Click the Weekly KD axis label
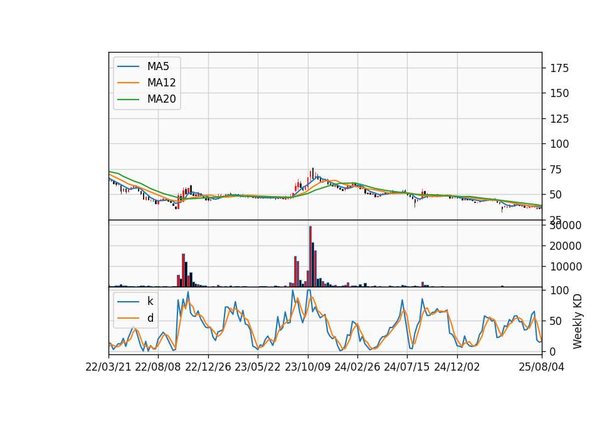Screen dimensions: 602x432 coord(577,321)
